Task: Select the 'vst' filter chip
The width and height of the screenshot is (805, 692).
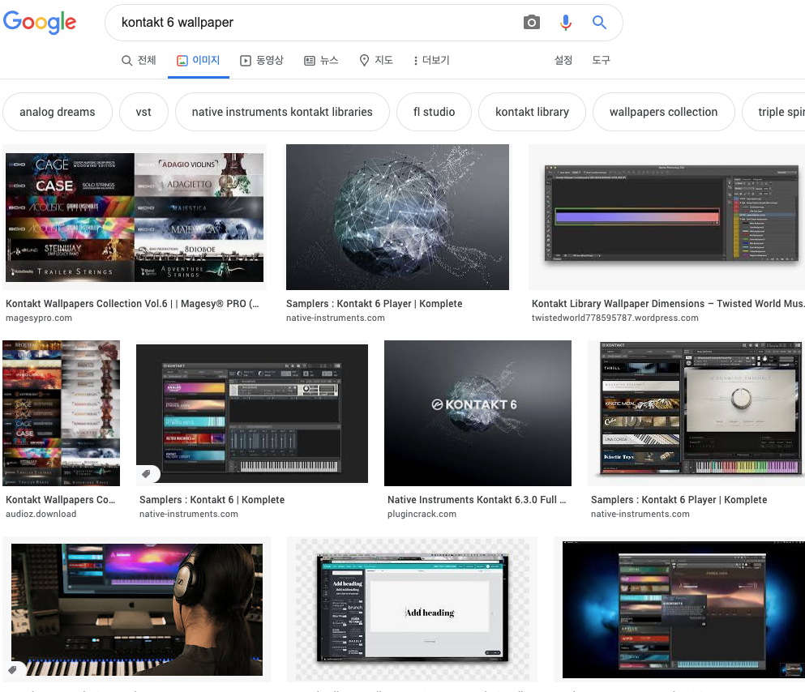Action: coord(143,112)
